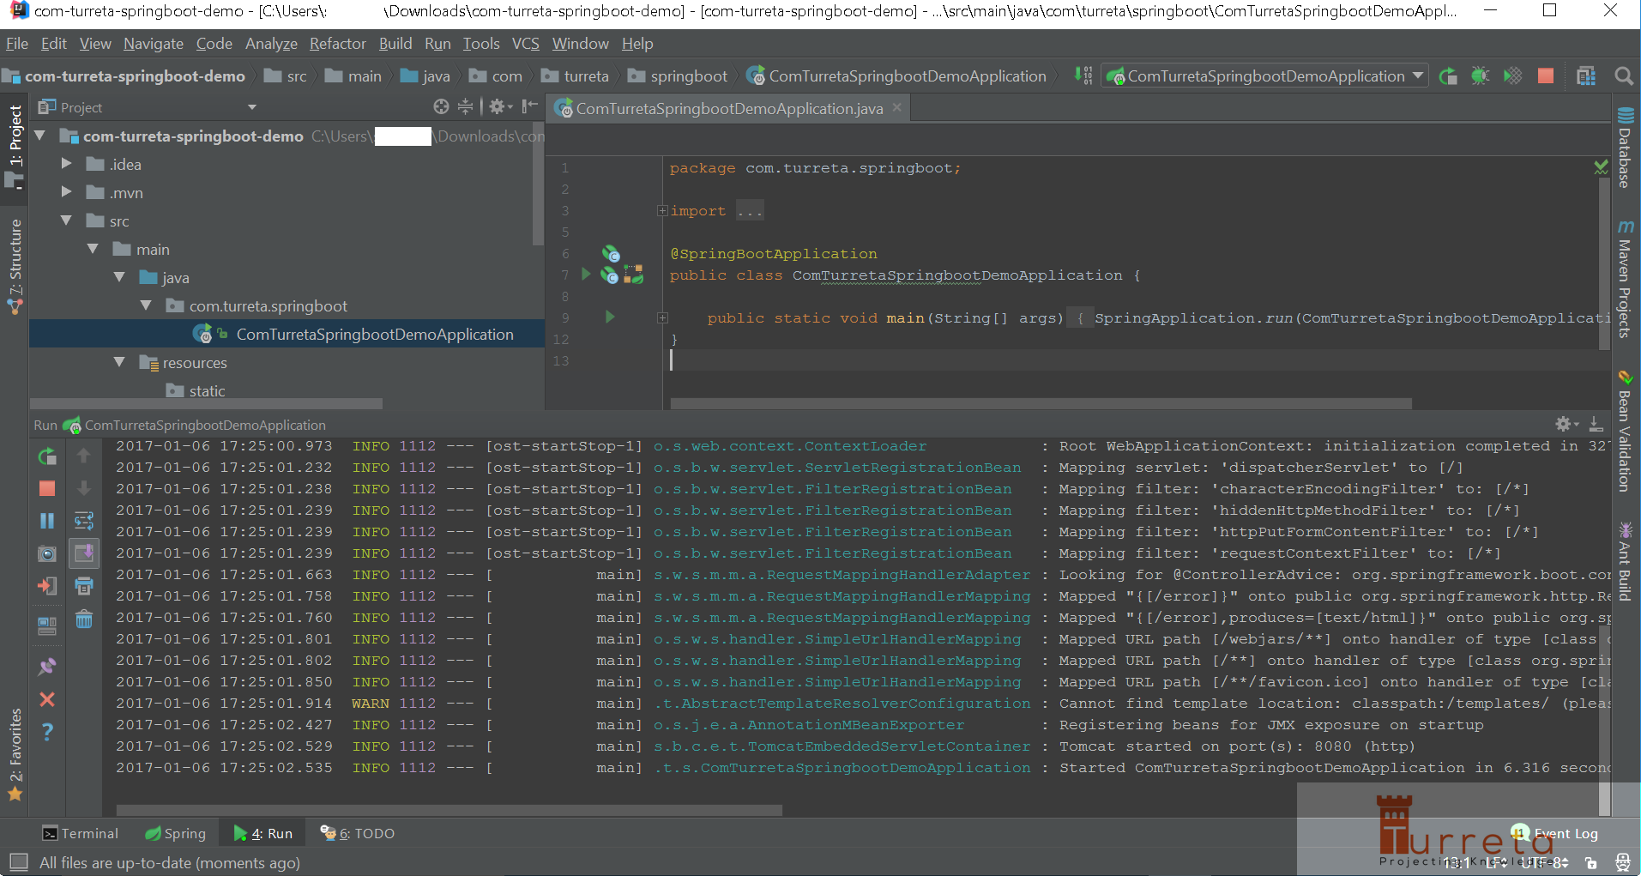Close the ComTurretaSpringbootDemoApplication.java editor tab
Image resolution: width=1641 pixels, height=876 pixels.
click(x=896, y=107)
